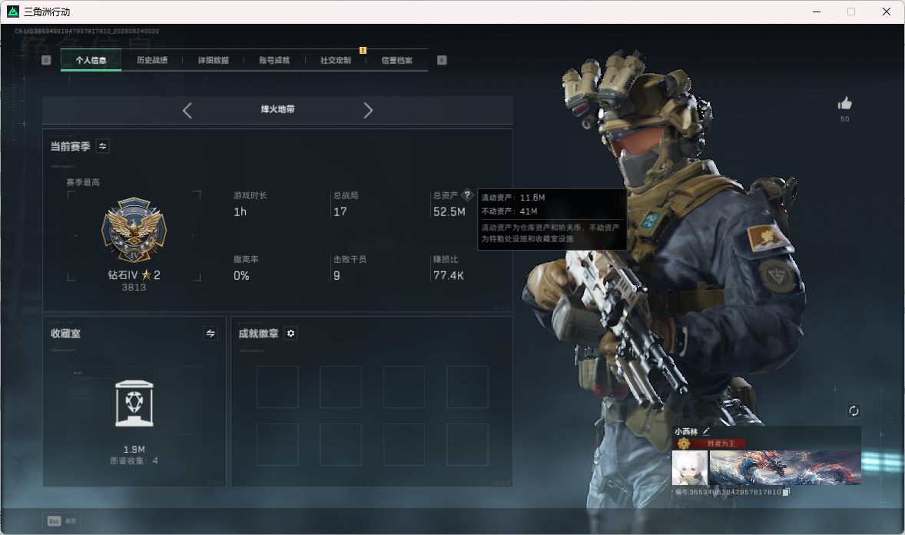905x535 pixels.
Task: Open the 成就徽章 settings gear
Action: [291, 334]
